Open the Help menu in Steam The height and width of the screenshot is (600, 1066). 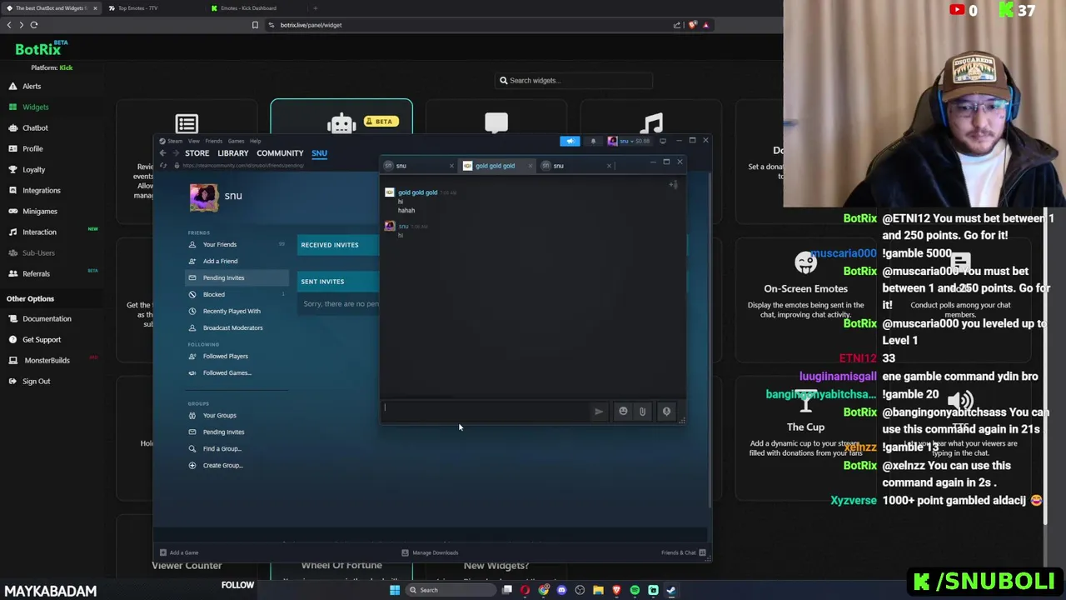pyautogui.click(x=255, y=141)
